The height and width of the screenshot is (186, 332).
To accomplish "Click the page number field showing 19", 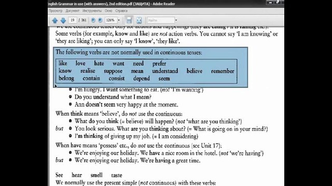I will point(73,20).
